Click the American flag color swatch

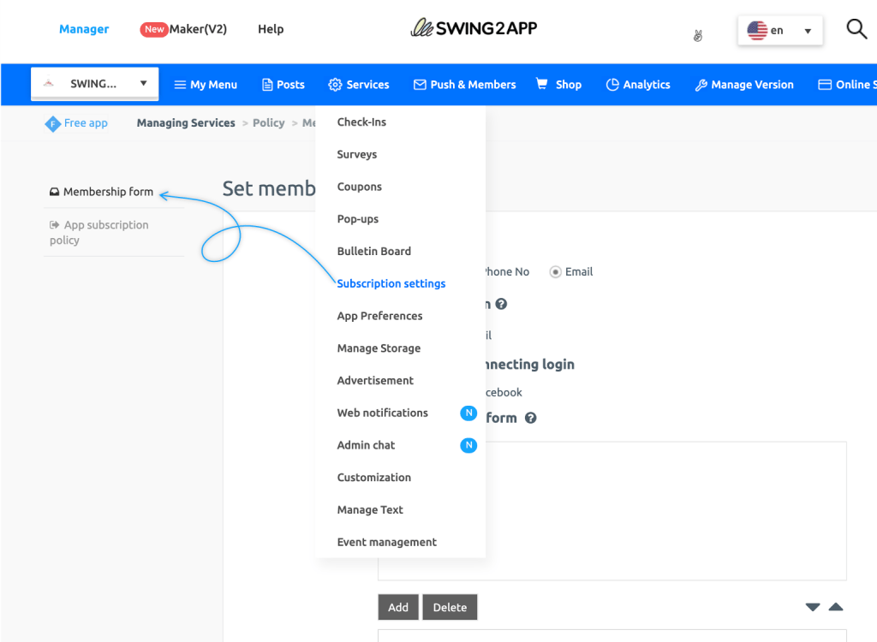pyautogui.click(x=757, y=29)
